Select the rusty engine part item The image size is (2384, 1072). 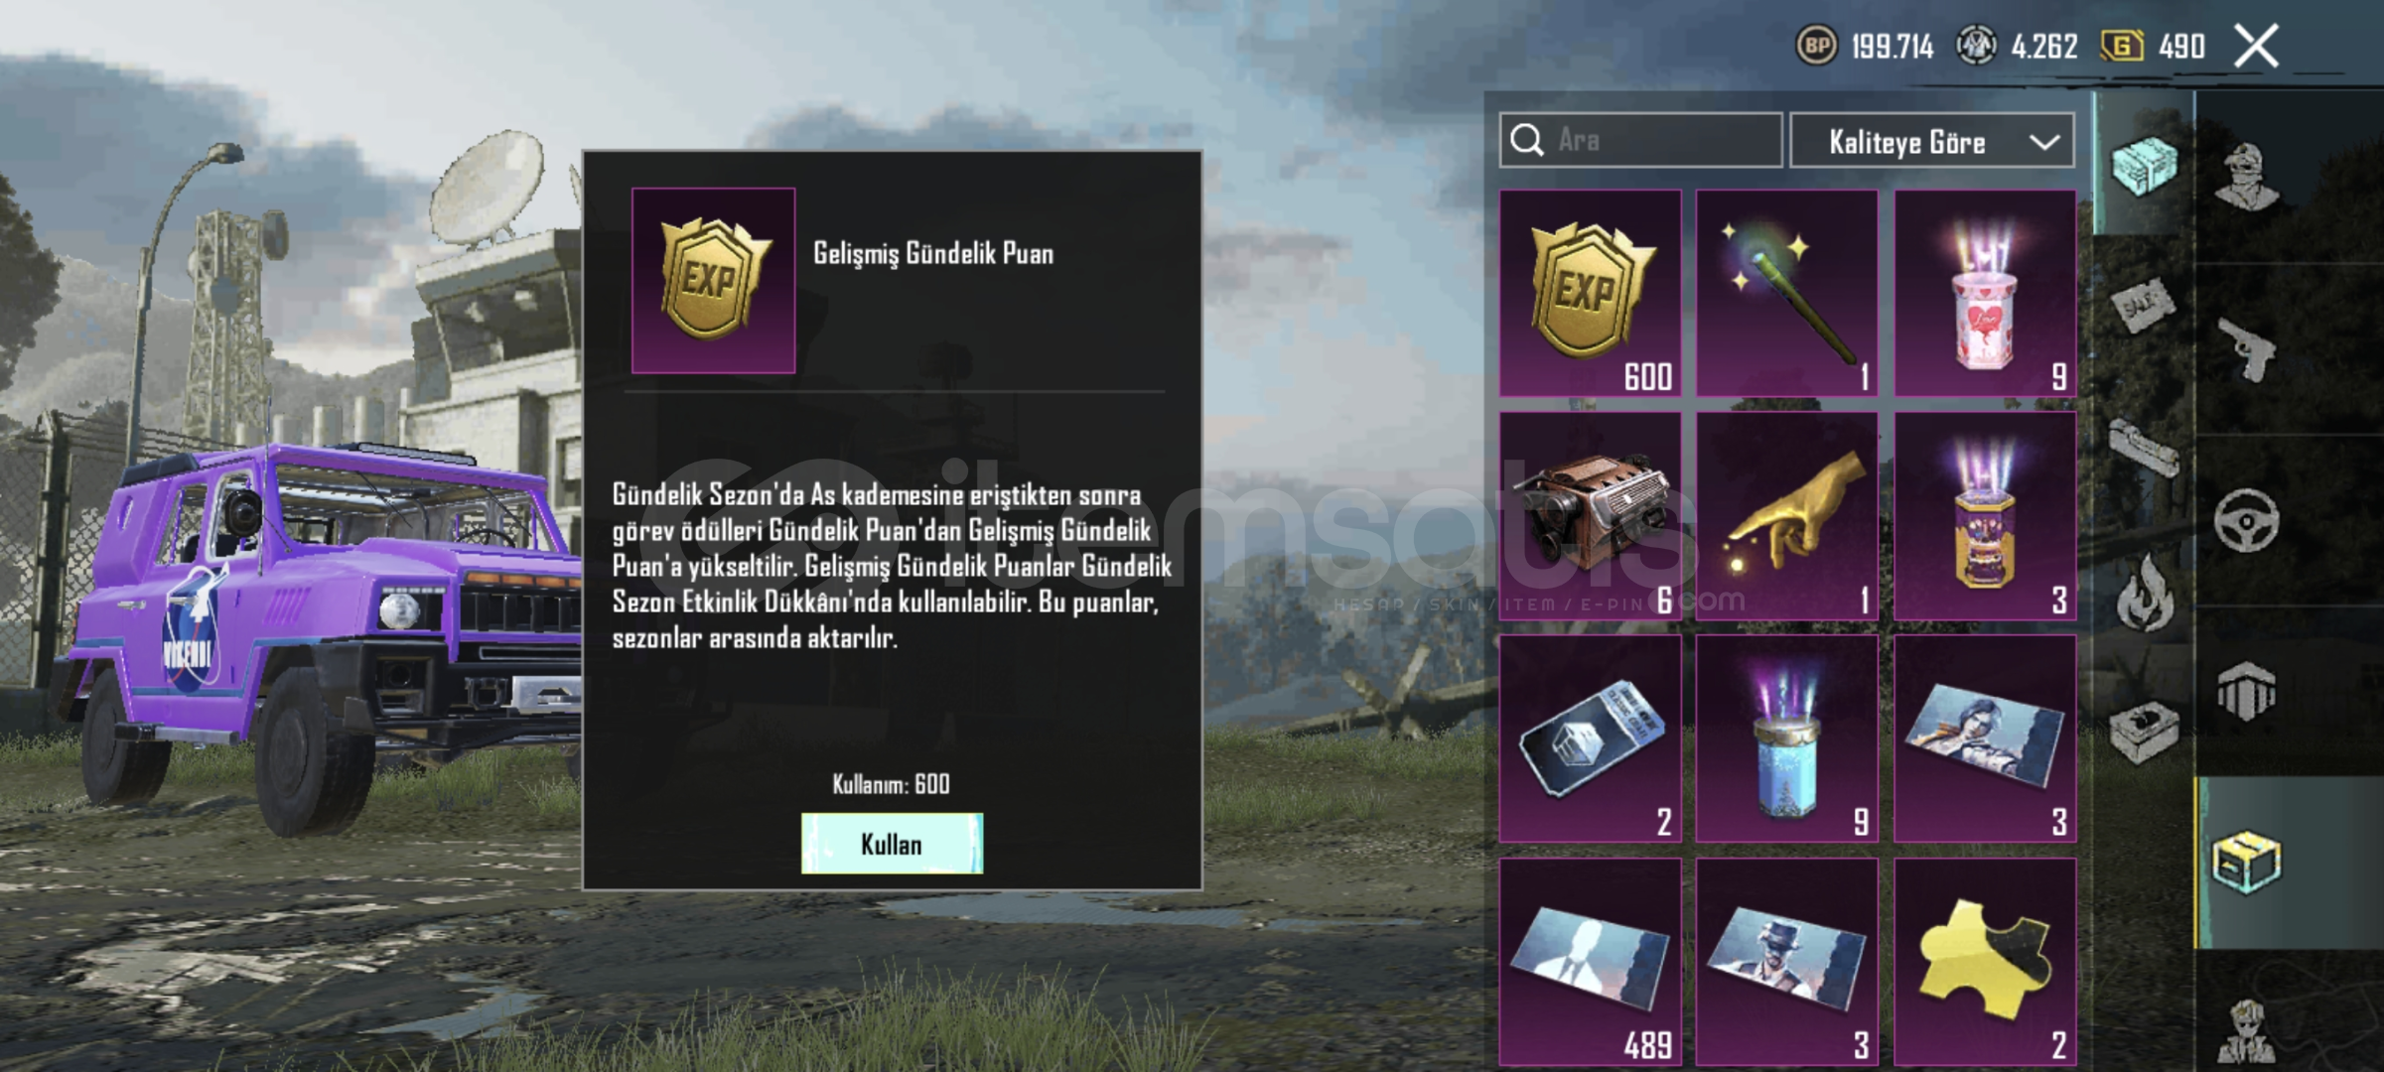(1590, 516)
